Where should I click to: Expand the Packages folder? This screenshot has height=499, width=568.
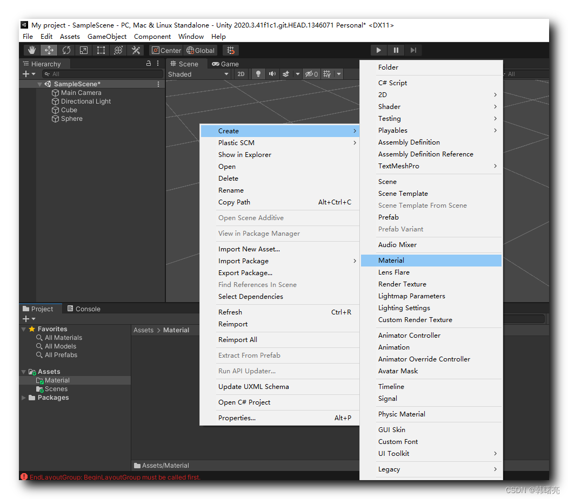(24, 398)
